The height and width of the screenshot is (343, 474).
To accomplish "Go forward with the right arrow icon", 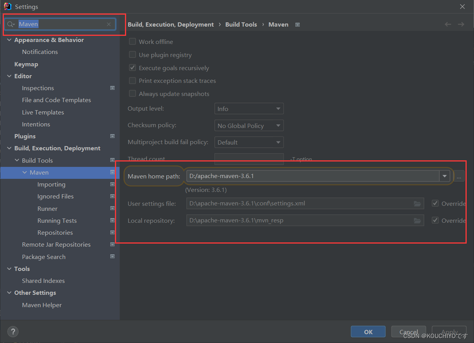I will pos(461,24).
